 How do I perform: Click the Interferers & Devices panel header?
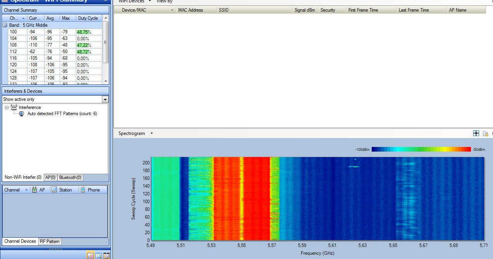click(x=55, y=91)
